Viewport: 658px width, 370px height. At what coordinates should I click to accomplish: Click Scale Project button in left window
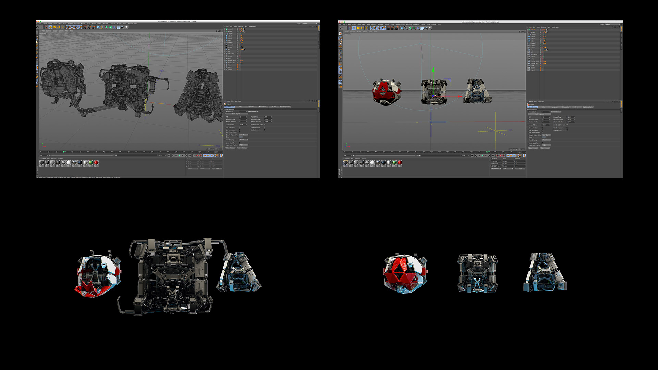[x=236, y=114]
